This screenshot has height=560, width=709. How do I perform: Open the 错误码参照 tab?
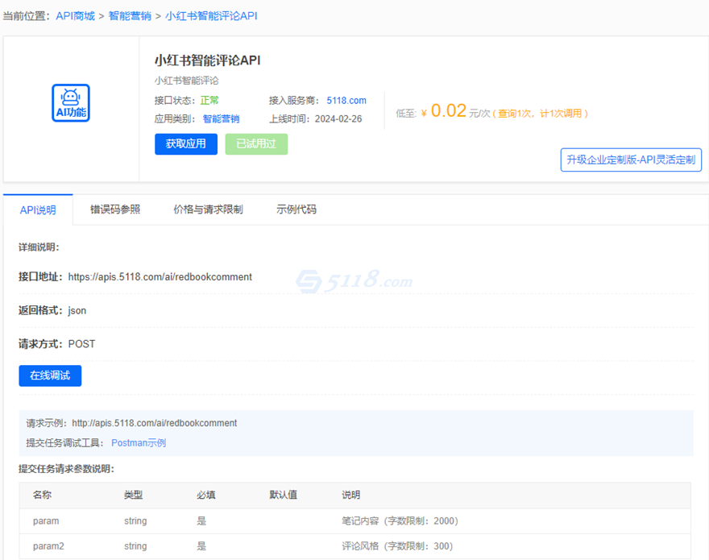click(x=115, y=209)
